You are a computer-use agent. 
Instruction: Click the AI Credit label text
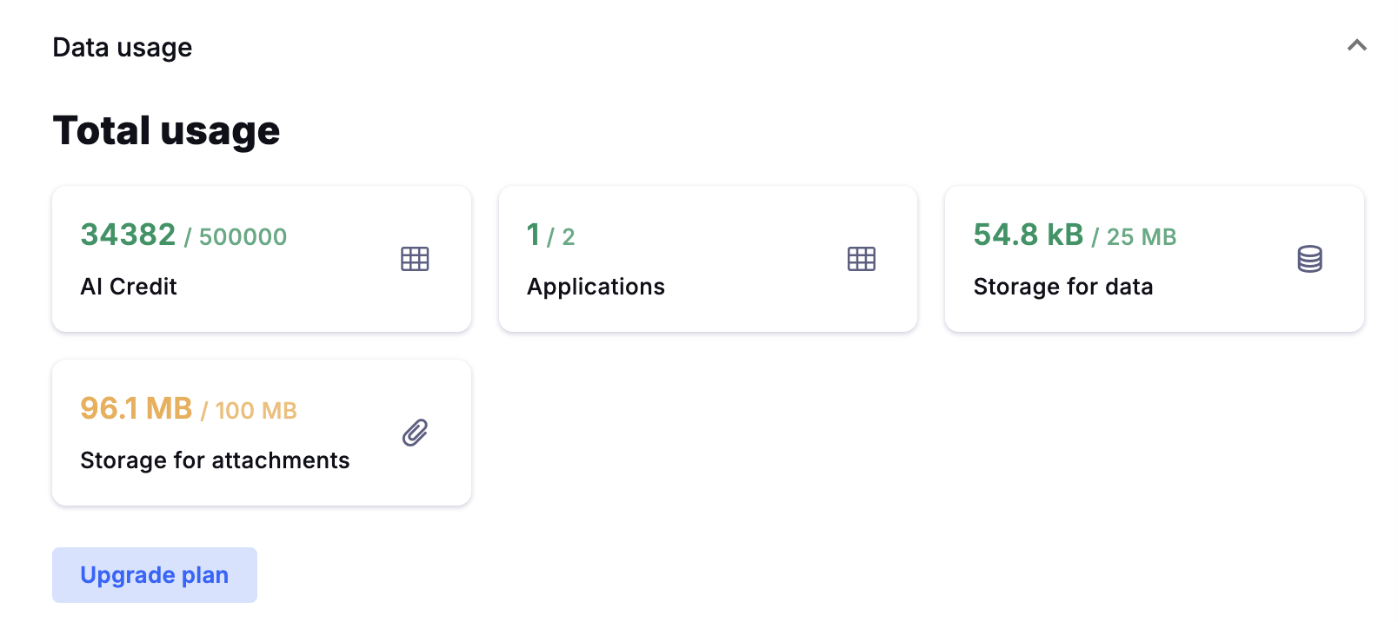pyautogui.click(x=129, y=287)
